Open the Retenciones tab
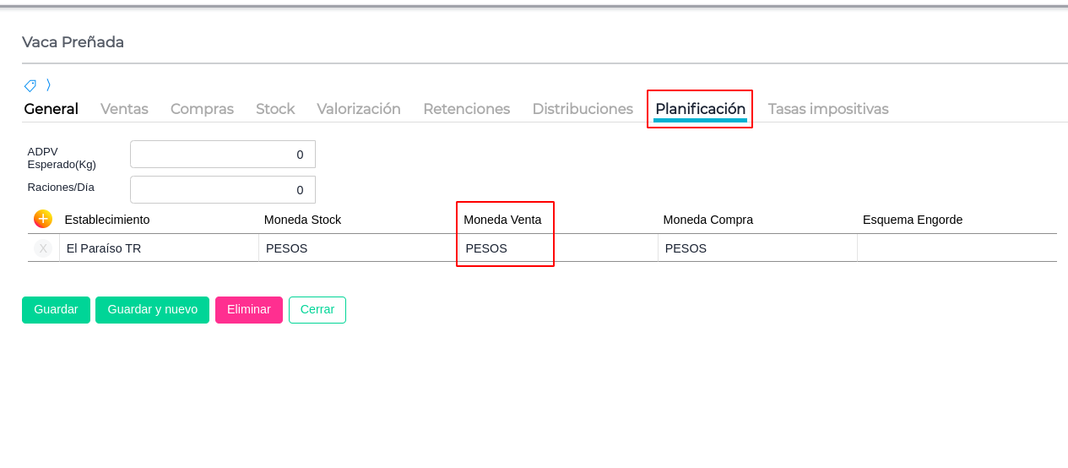 point(466,109)
